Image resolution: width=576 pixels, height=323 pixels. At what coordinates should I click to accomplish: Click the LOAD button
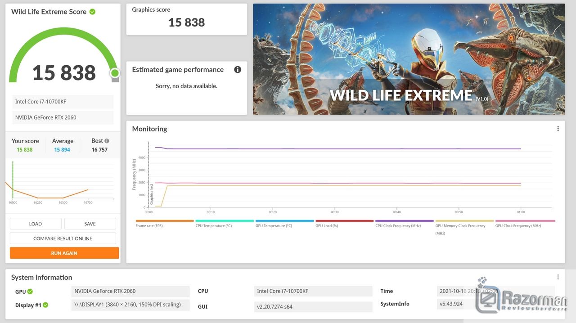coord(36,224)
